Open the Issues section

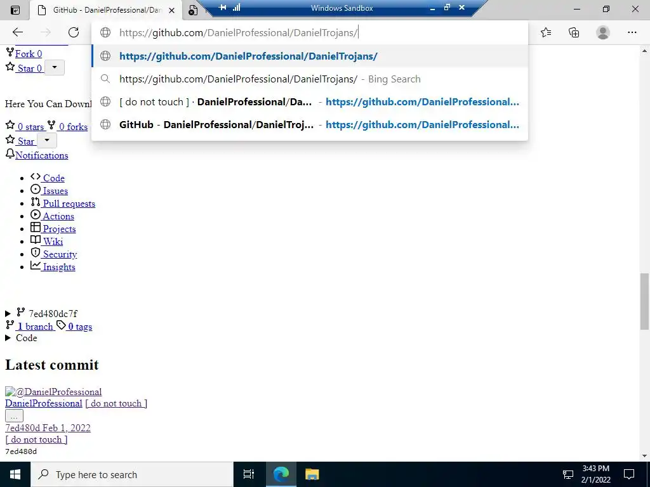click(x=55, y=191)
